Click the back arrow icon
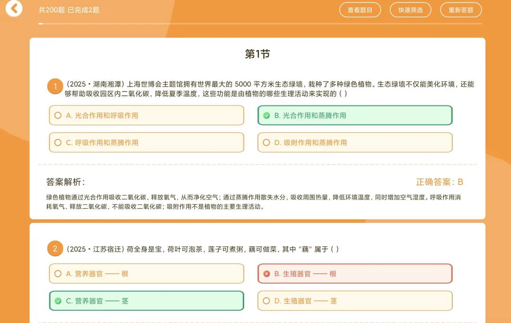Viewport: 511px width, 323px height. (14, 8)
